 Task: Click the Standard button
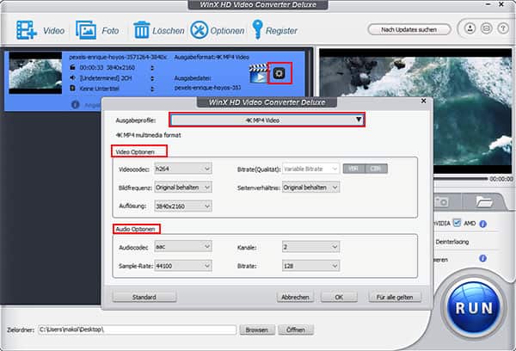(x=144, y=297)
